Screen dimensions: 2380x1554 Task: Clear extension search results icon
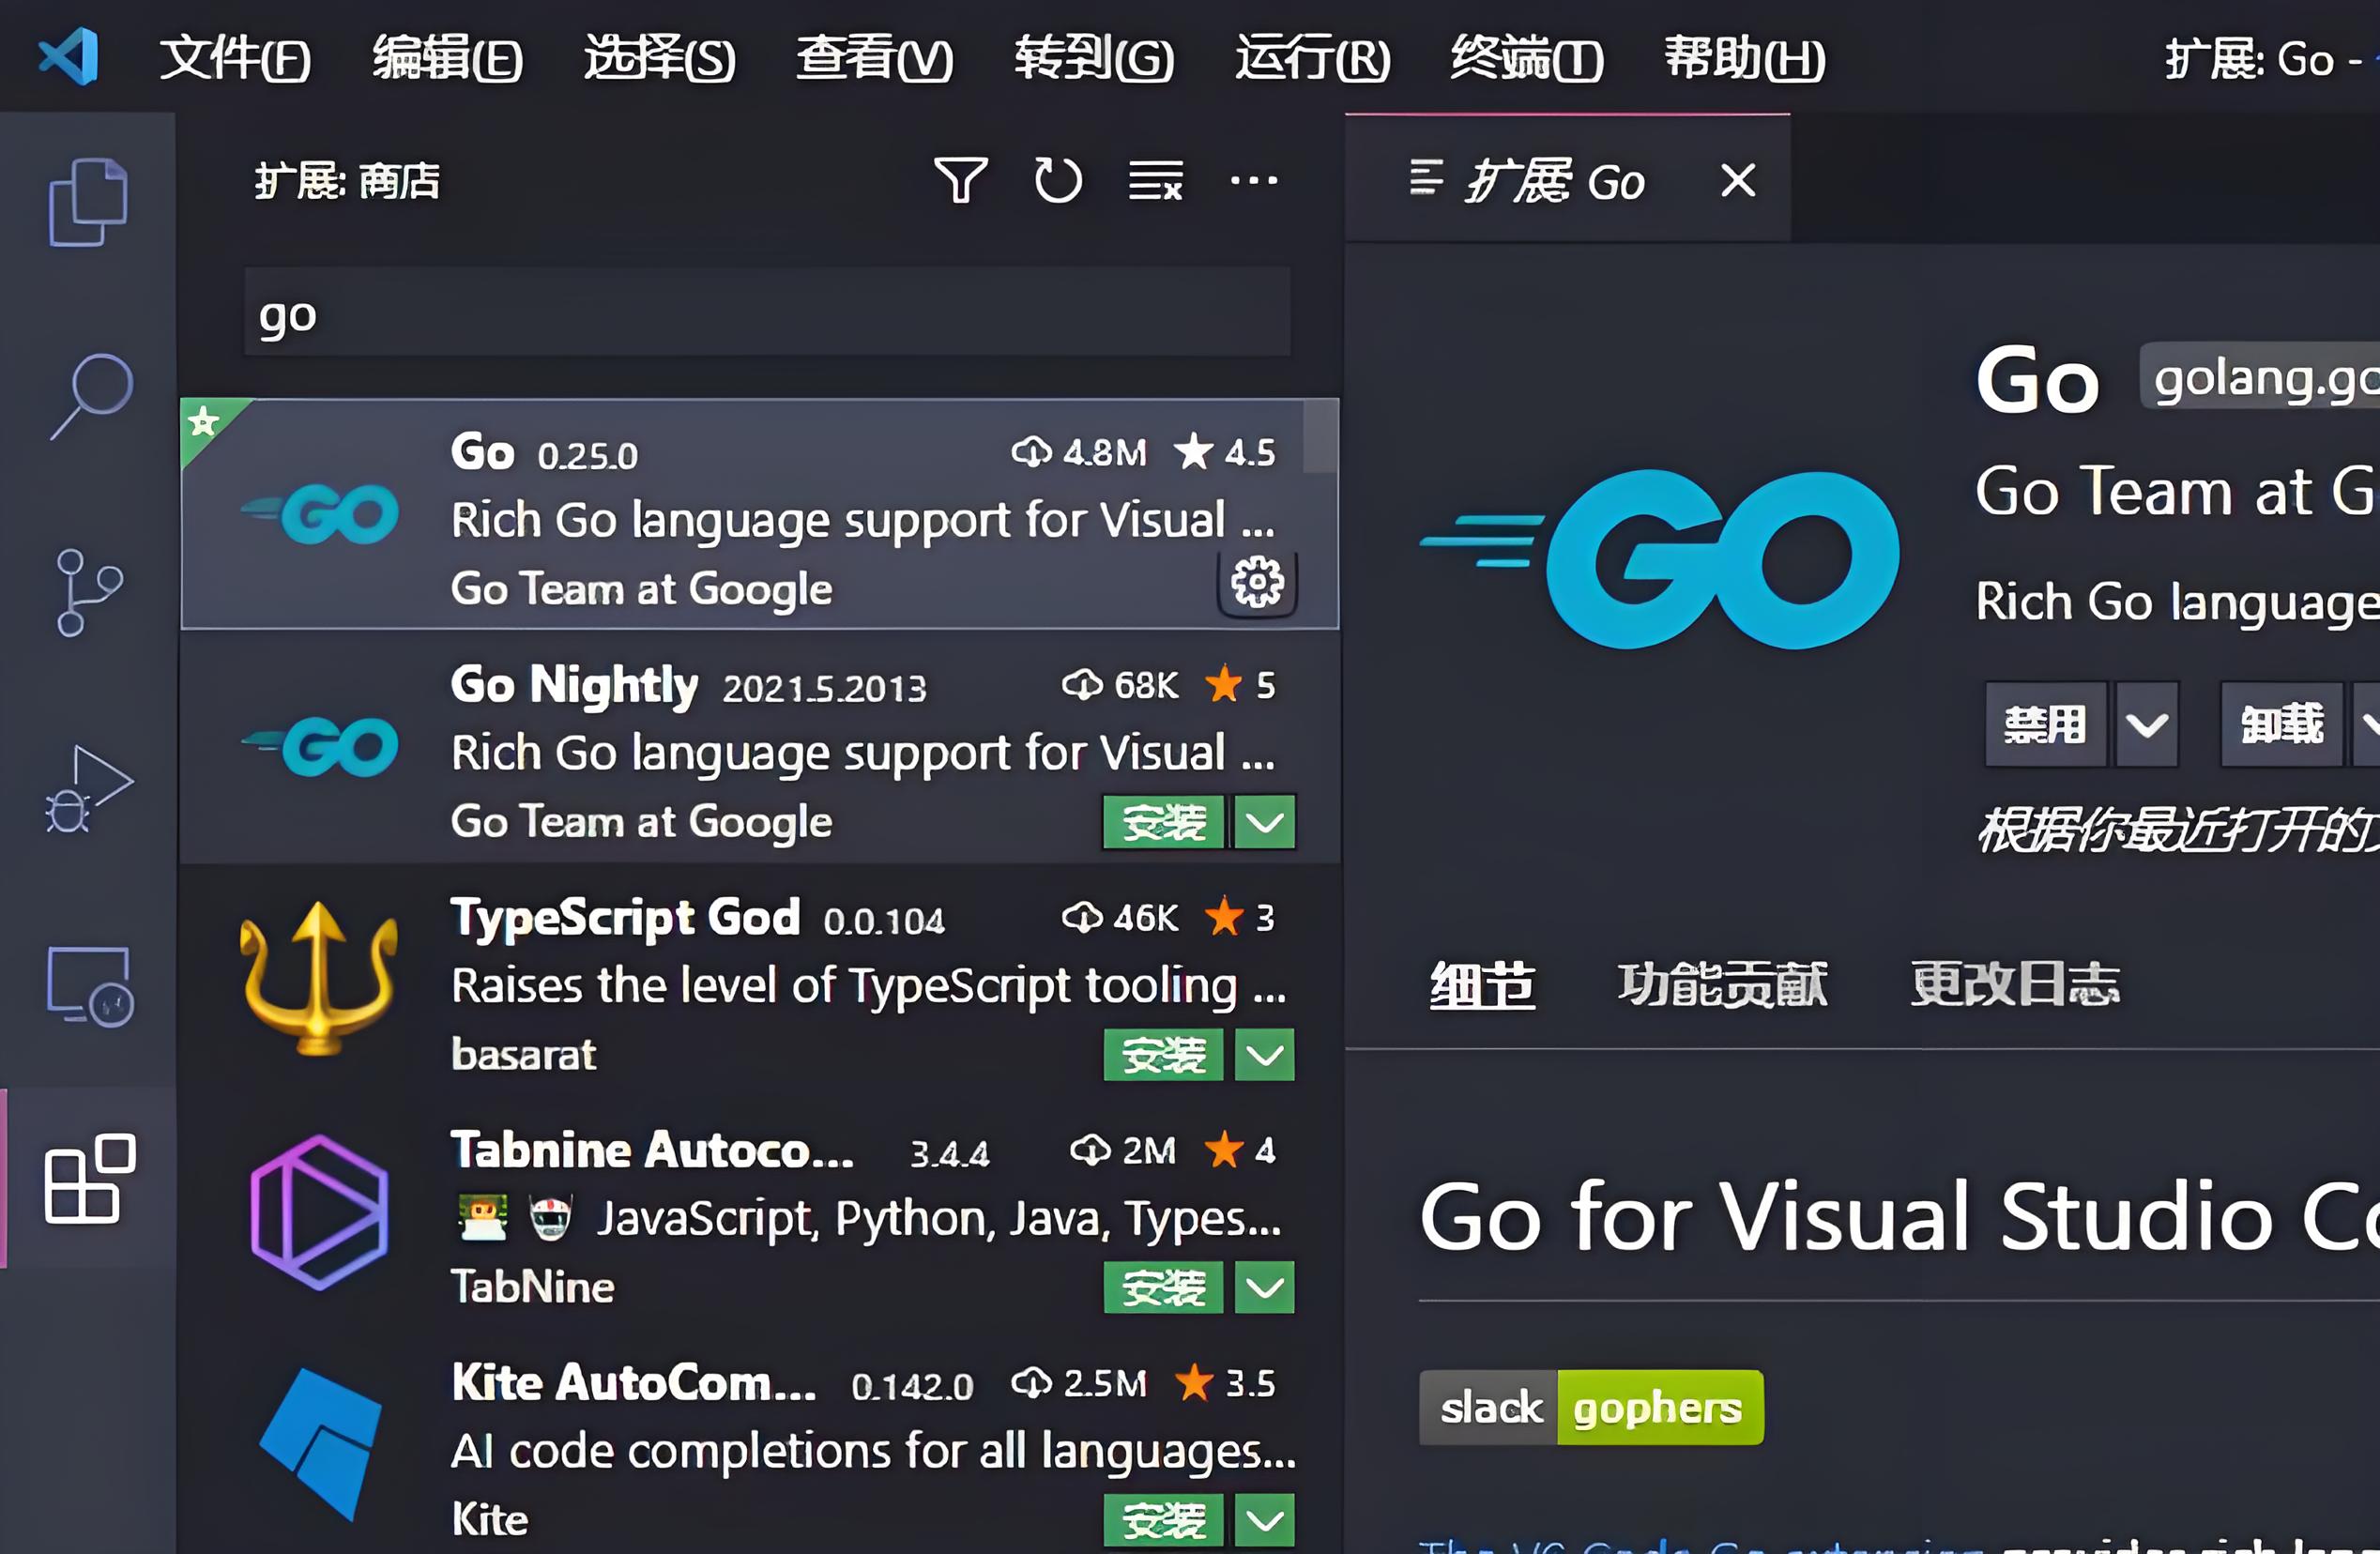[1155, 180]
